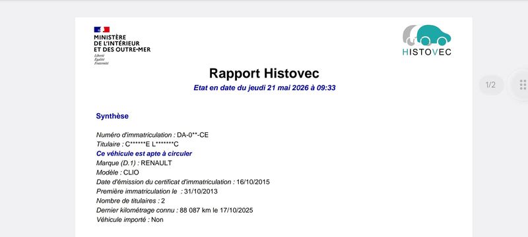The height and width of the screenshot is (237, 528).
Task: Click the Histovec car logo
Action: click(426, 35)
